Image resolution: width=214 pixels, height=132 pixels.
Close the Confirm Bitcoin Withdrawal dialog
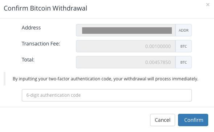(x=208, y=5)
